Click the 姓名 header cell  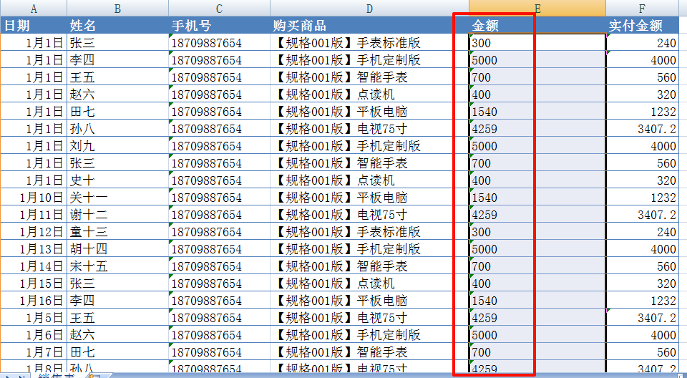tap(118, 26)
